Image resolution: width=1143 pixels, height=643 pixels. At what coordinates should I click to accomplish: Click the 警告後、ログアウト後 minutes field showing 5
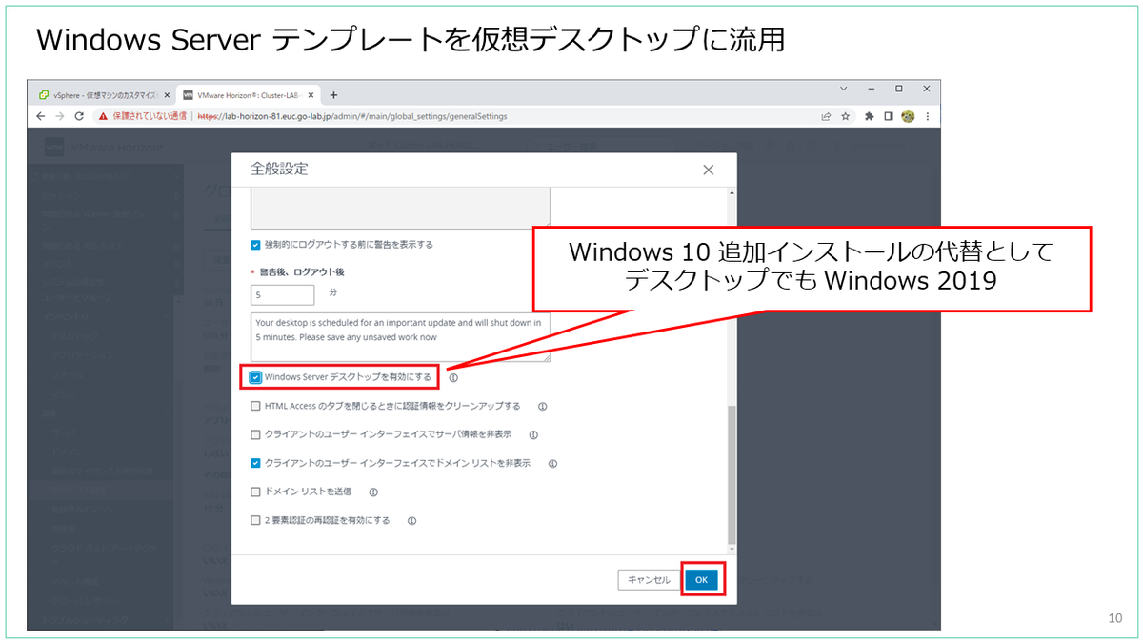[x=283, y=295]
